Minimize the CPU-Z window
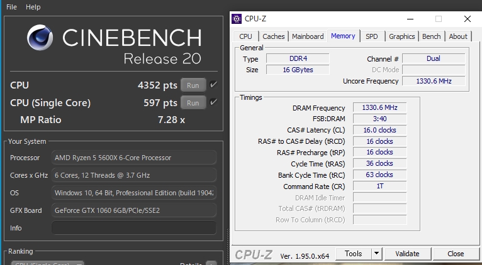This screenshot has height=265, width=482. [410, 19]
